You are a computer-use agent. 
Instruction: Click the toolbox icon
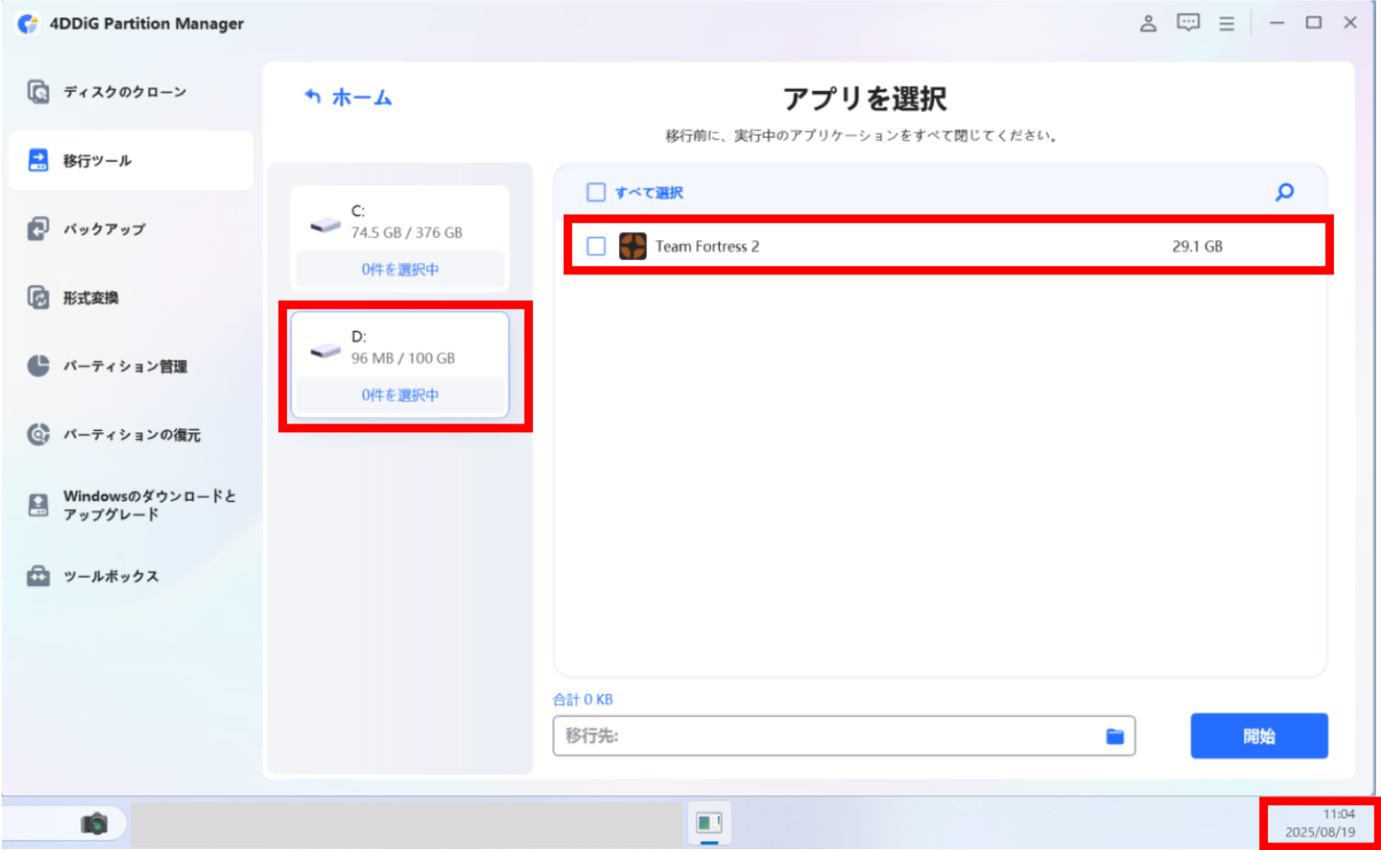point(38,577)
